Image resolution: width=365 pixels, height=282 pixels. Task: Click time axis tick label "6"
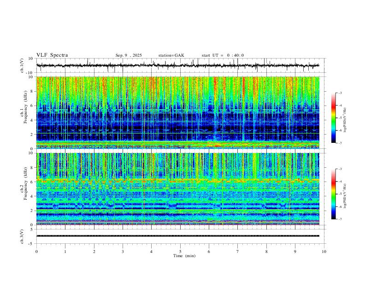(x=209, y=252)
